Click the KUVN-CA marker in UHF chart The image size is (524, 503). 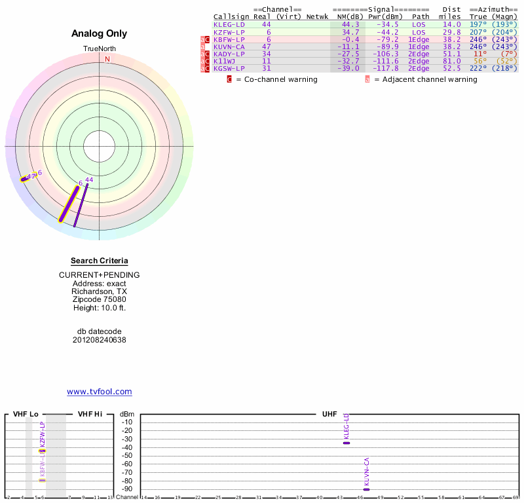pos(367,489)
